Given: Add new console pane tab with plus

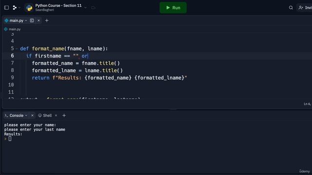Looking at the screenshot, I should point(64,116).
